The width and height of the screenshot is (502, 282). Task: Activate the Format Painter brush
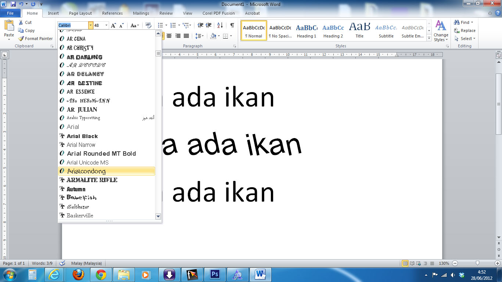(36, 39)
